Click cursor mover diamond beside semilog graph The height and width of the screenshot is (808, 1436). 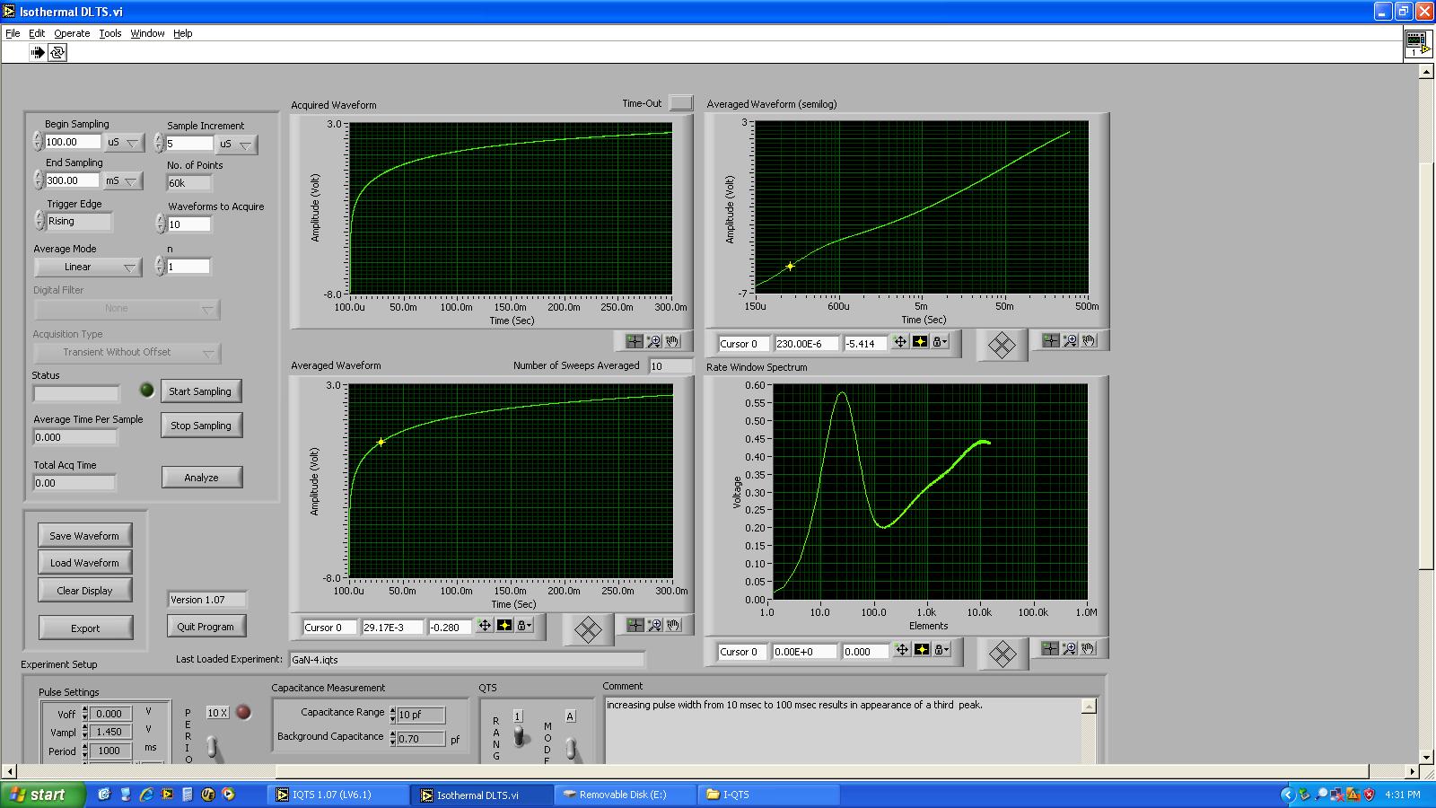[x=1002, y=345]
